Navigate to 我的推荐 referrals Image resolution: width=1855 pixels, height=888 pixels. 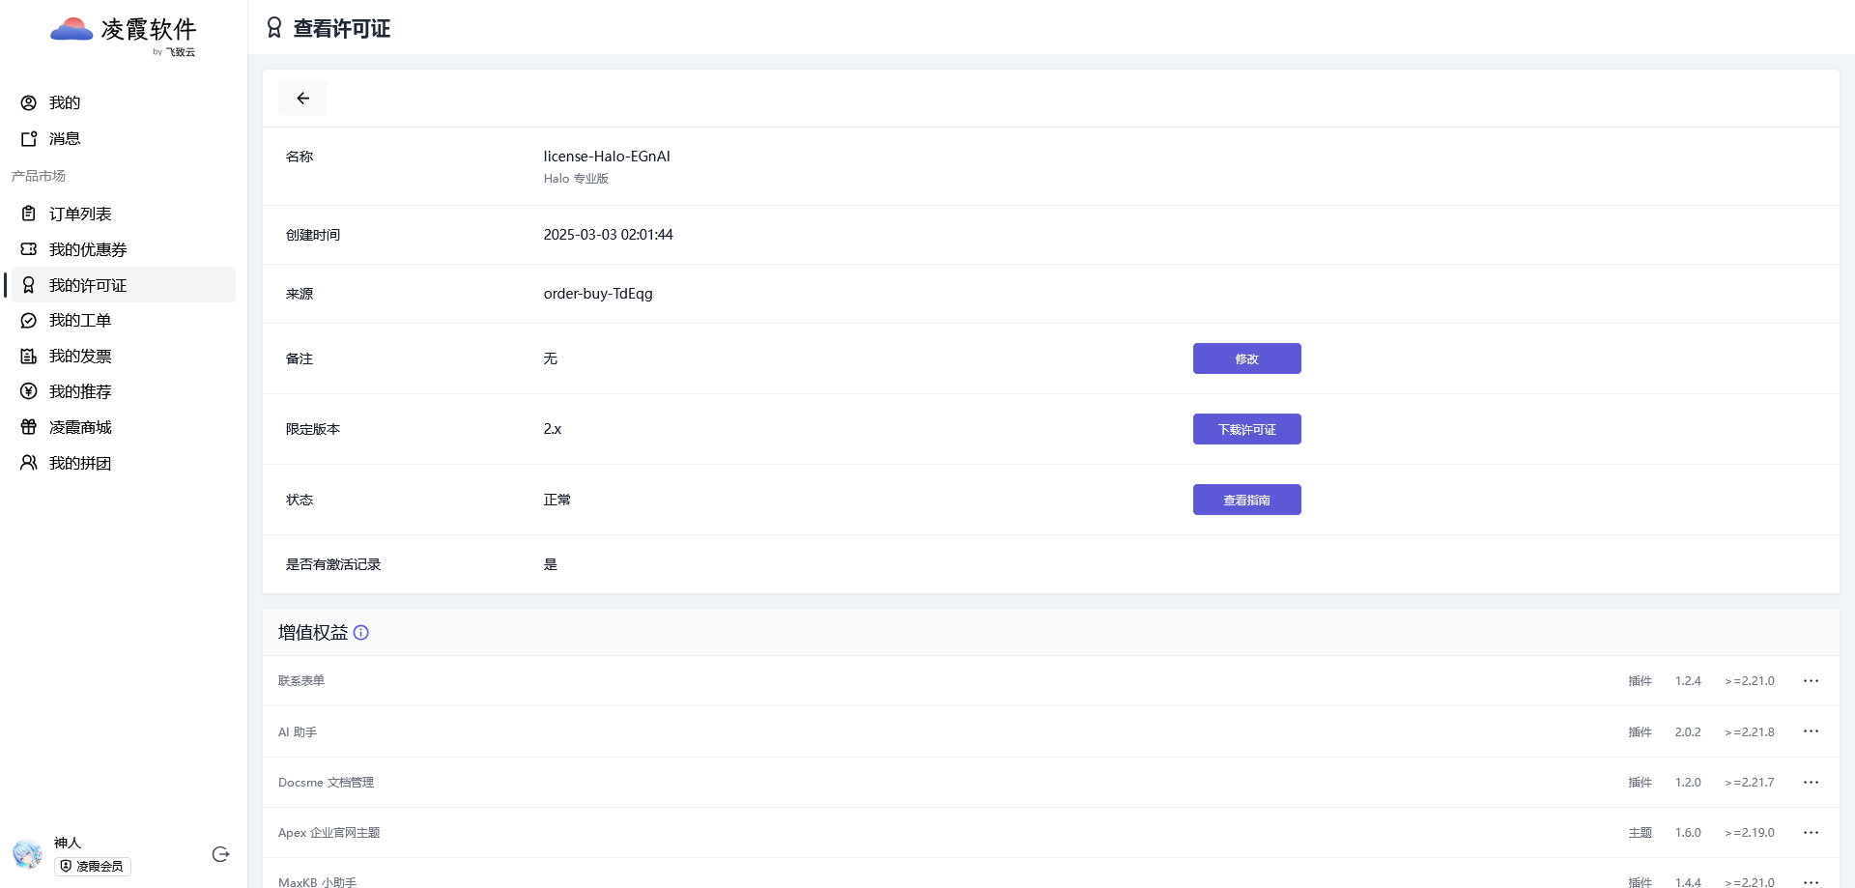[x=80, y=392]
